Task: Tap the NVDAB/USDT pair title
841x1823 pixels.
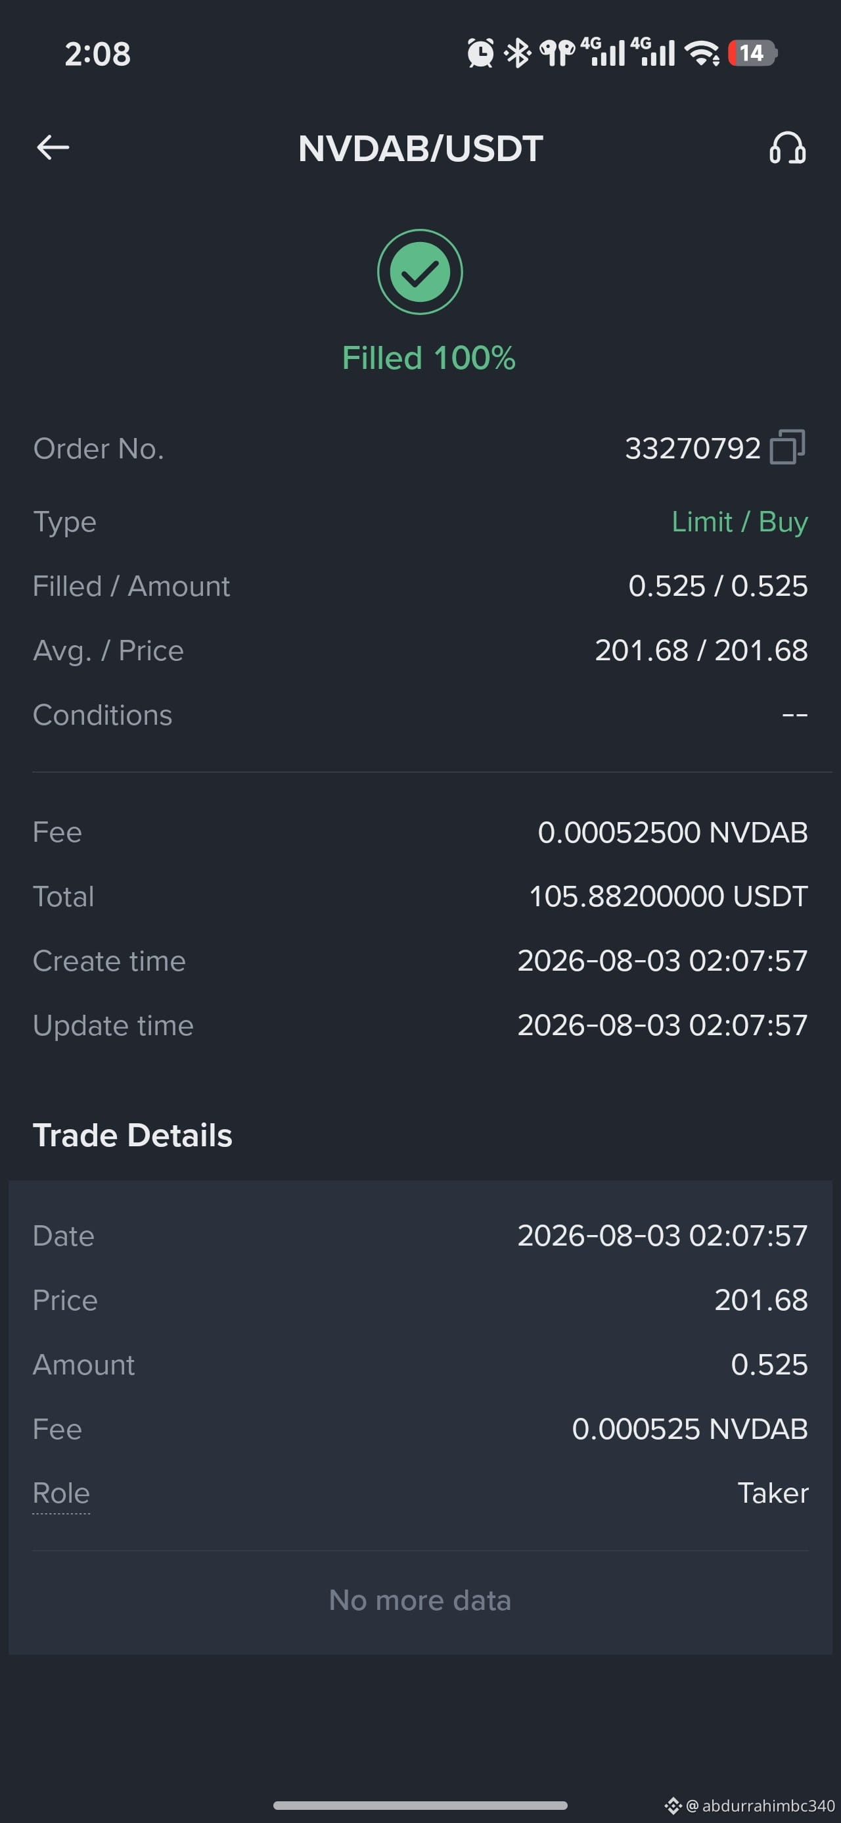Action: point(420,149)
